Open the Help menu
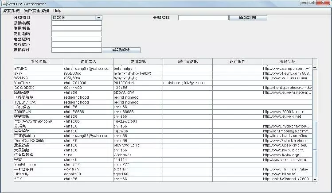Viewport: 332px width, 193px height. [57, 11]
